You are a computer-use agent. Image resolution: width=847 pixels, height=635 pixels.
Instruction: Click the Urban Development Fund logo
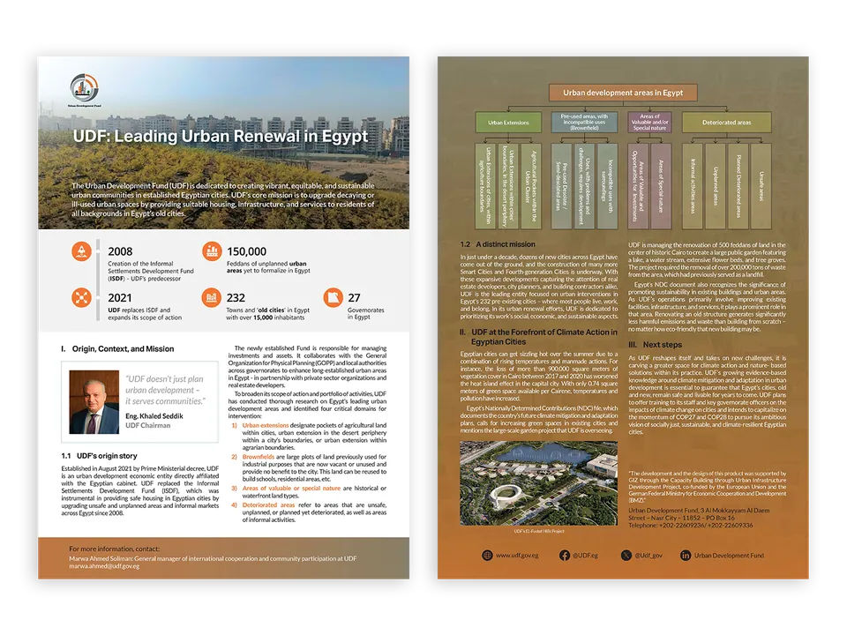(x=85, y=90)
